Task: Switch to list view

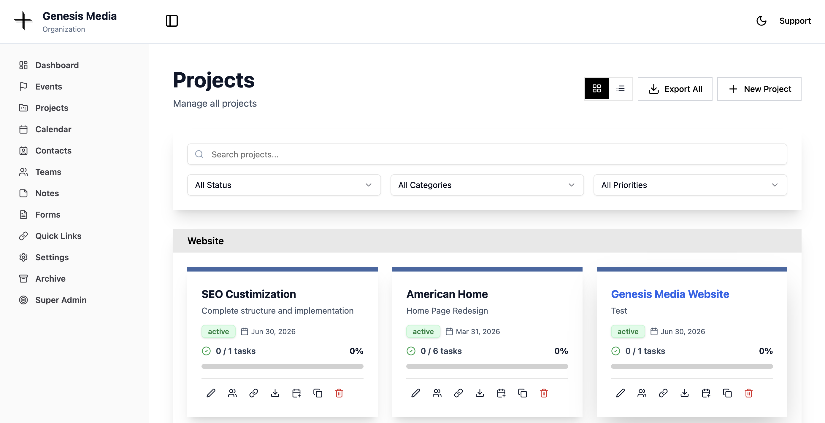Action: (620, 89)
